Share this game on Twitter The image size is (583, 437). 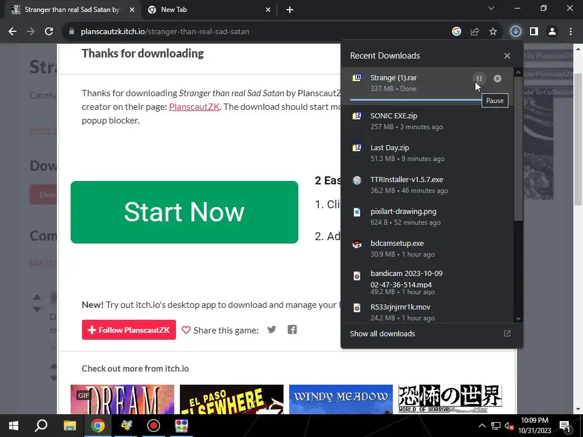pos(272,329)
